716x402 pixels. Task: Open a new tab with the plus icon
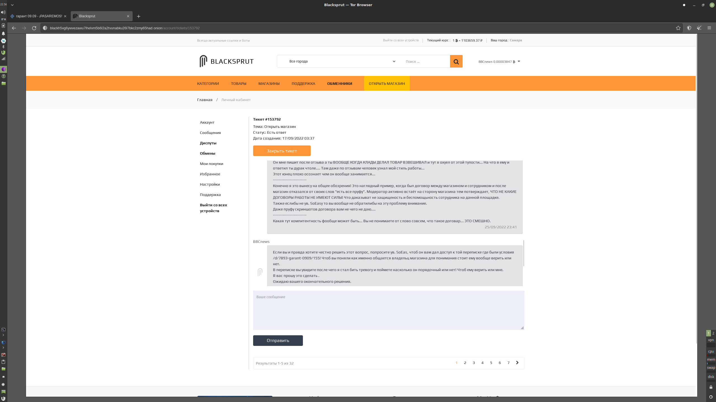(138, 16)
